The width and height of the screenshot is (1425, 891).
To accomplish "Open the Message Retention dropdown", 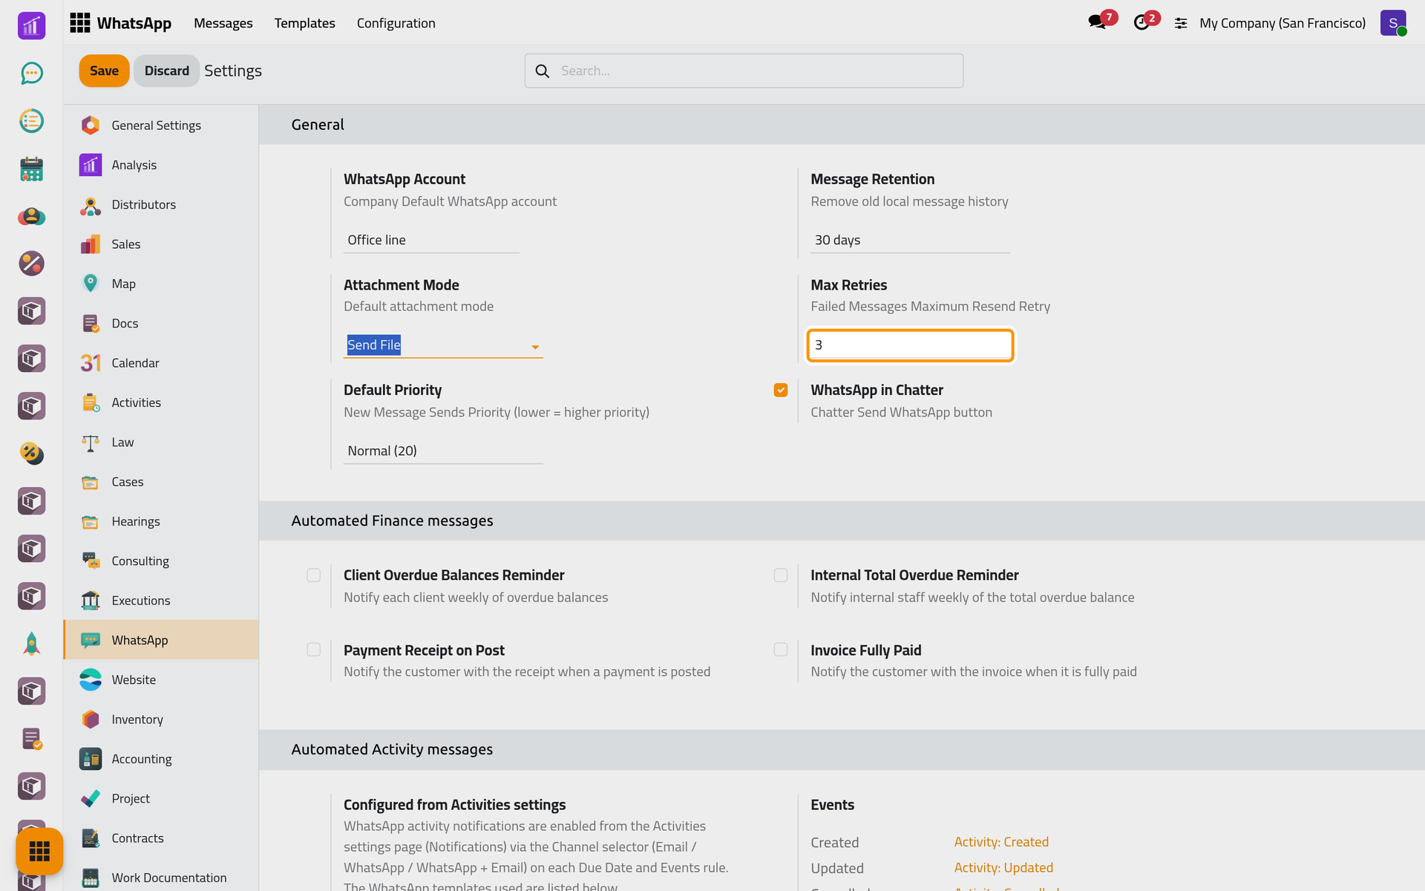I will (910, 240).
